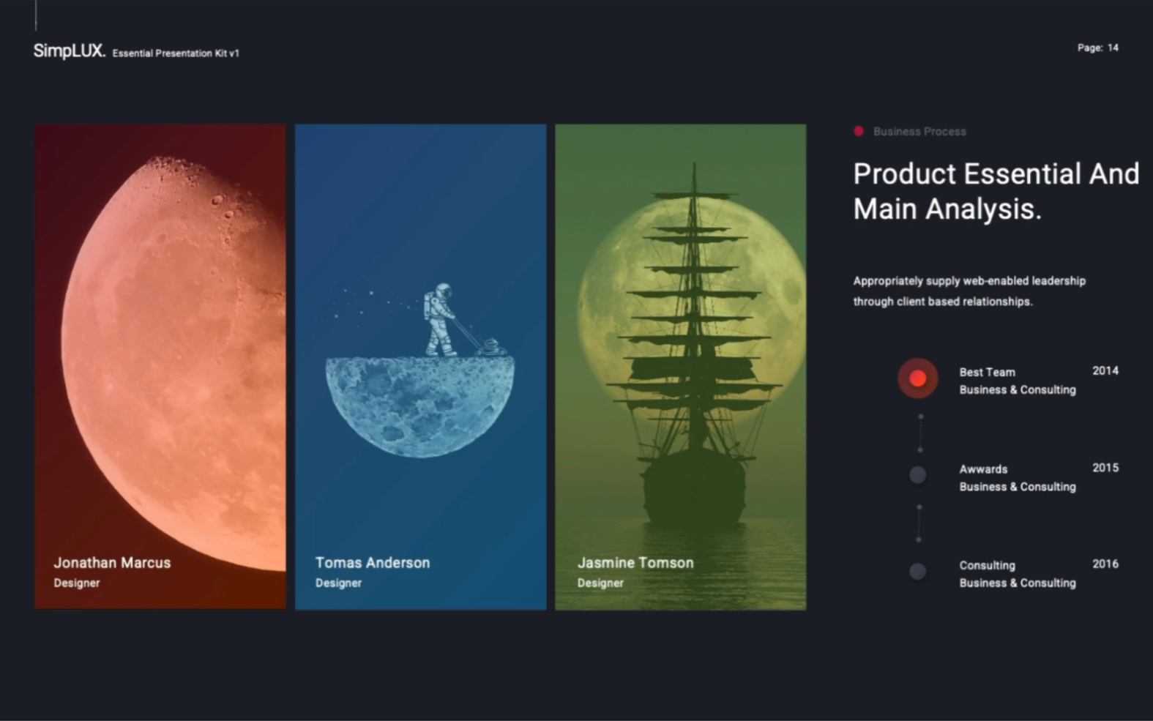The image size is (1153, 721).
Task: Click the 'Page: 14' label
Action: click(1097, 48)
